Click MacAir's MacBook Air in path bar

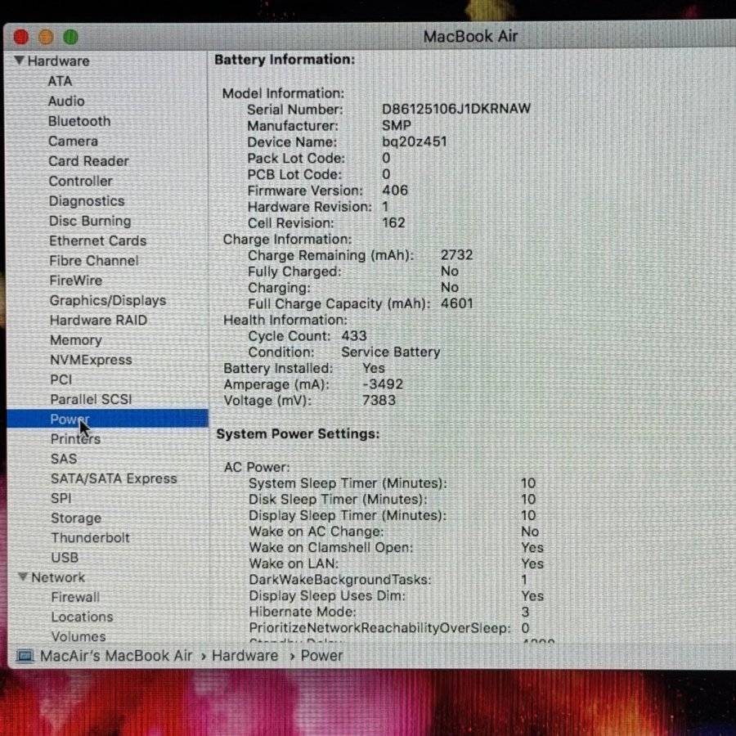pyautogui.click(x=116, y=656)
